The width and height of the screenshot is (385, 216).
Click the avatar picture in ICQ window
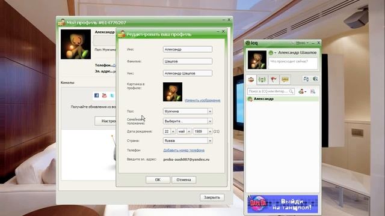click(257, 60)
